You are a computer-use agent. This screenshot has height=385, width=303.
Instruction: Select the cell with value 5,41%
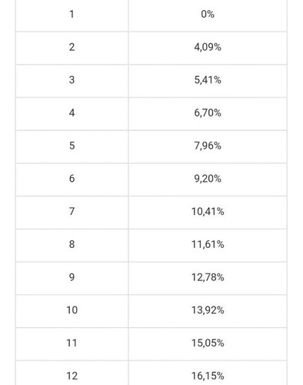[x=208, y=81]
